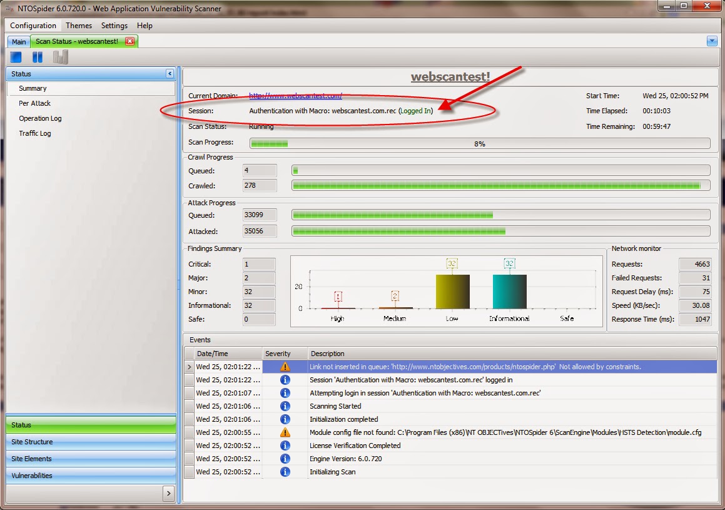This screenshot has height=510, width=725.
Task: Open the Configuration menu
Action: click(x=33, y=26)
